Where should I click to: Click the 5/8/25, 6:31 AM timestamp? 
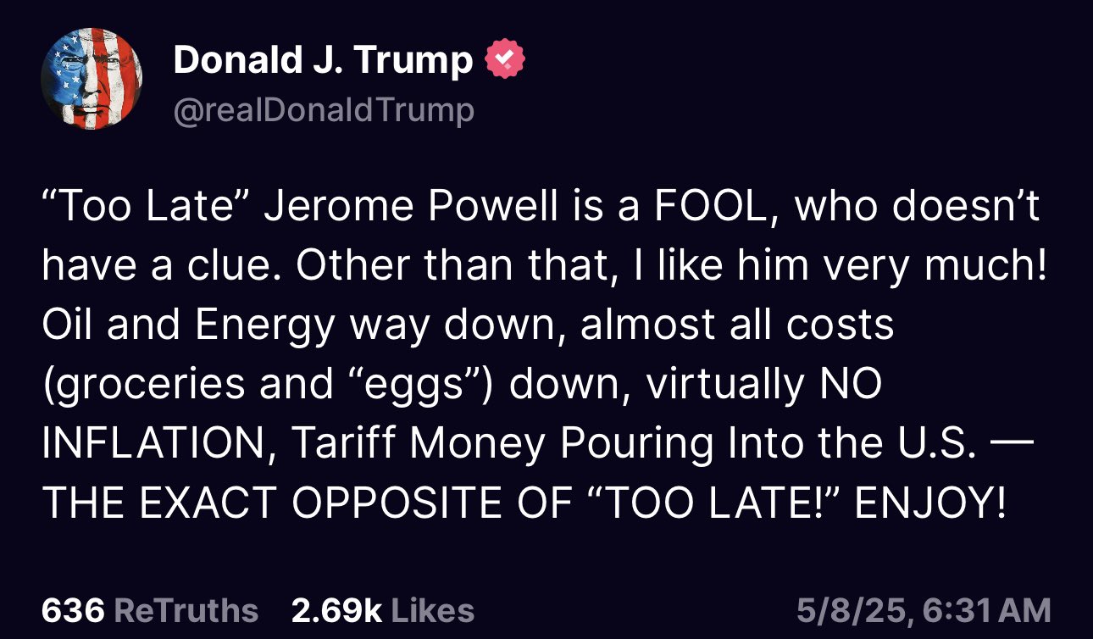(x=924, y=610)
